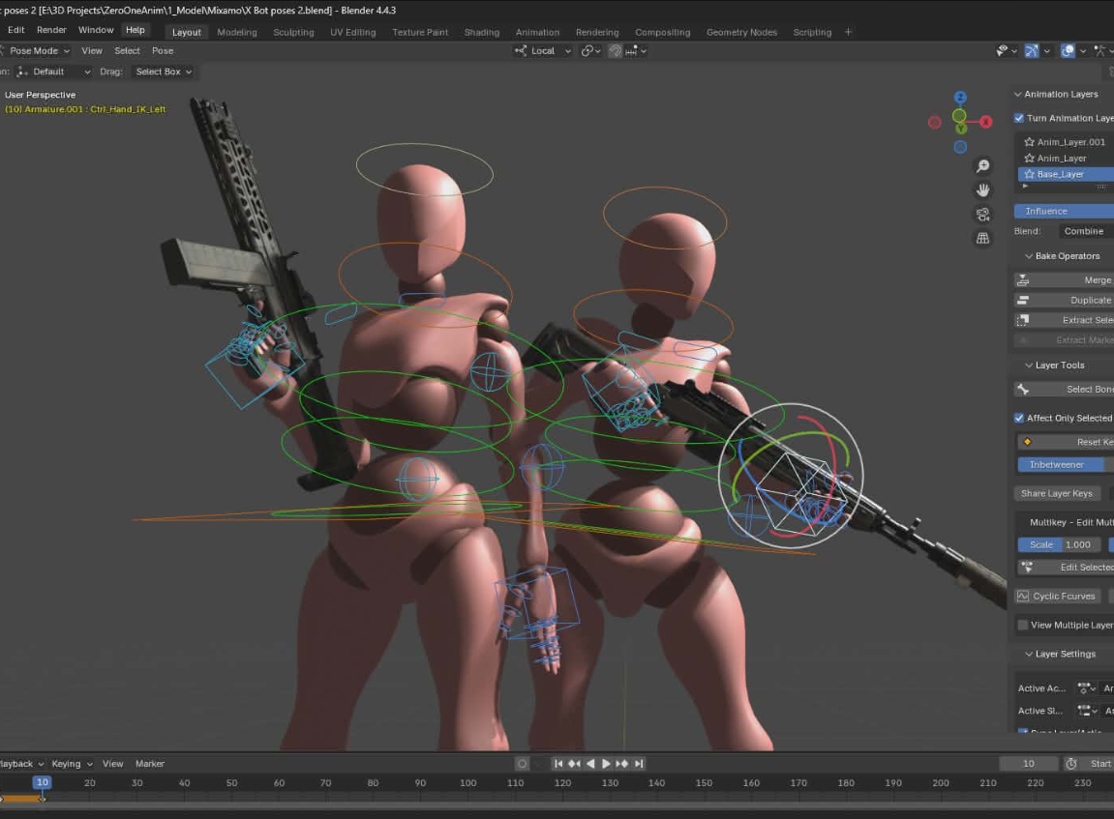1114x819 pixels.
Task: Click the red X axis on navigation gizmo
Action: [x=986, y=122]
